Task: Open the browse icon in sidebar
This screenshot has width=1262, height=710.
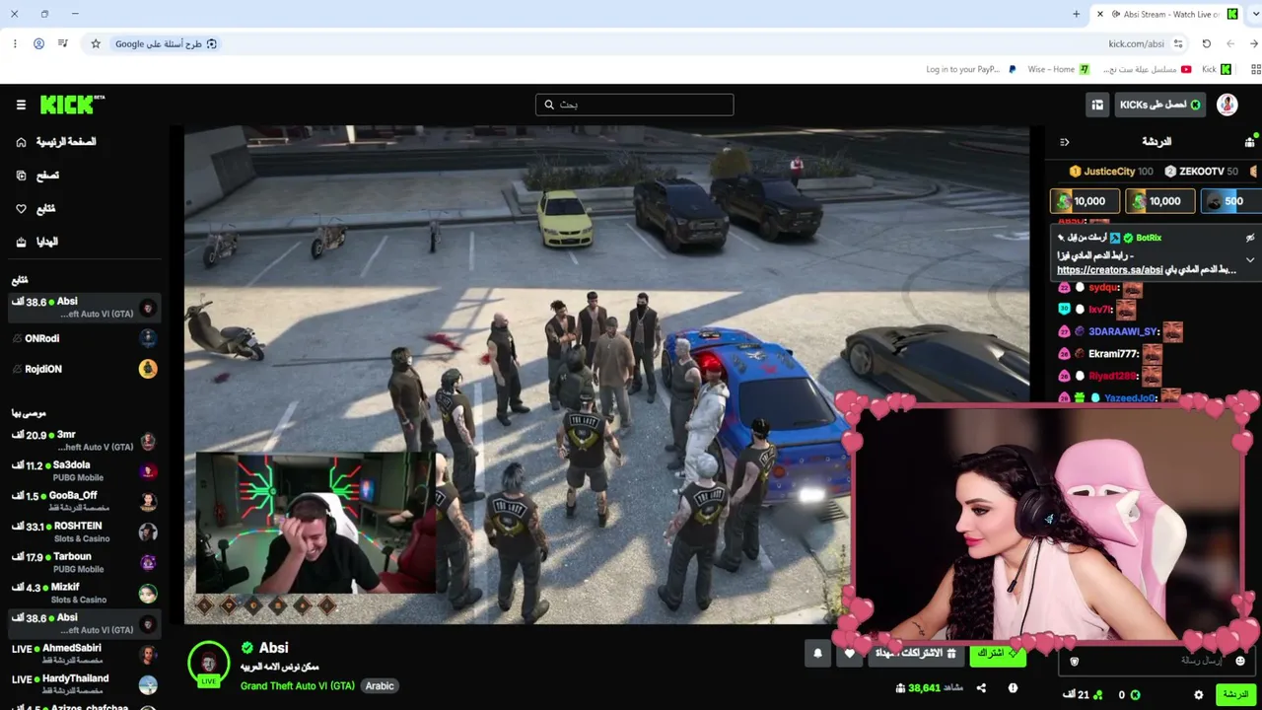Action: coord(21,176)
